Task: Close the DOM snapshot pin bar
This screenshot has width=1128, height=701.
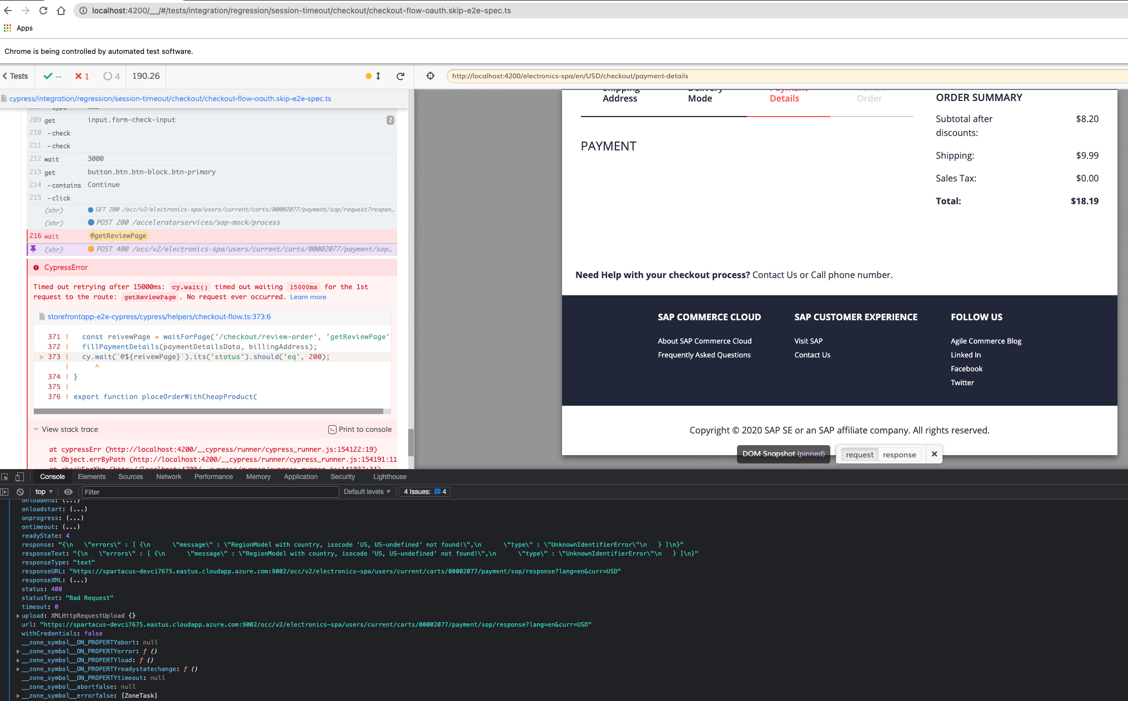Action: tap(934, 454)
